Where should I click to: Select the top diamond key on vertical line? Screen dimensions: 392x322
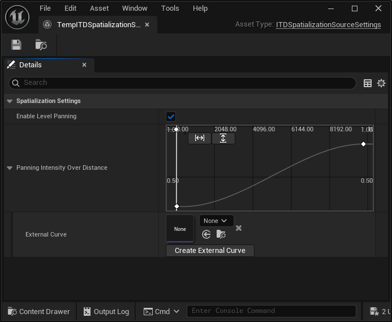click(x=176, y=129)
